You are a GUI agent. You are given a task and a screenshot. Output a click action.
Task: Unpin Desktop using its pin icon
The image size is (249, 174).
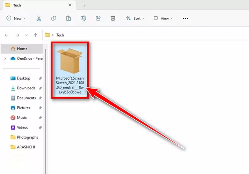(40, 78)
